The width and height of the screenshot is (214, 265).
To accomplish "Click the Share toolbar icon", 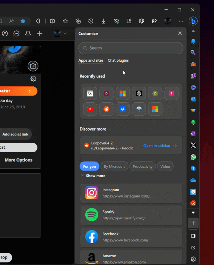I will [154, 21].
